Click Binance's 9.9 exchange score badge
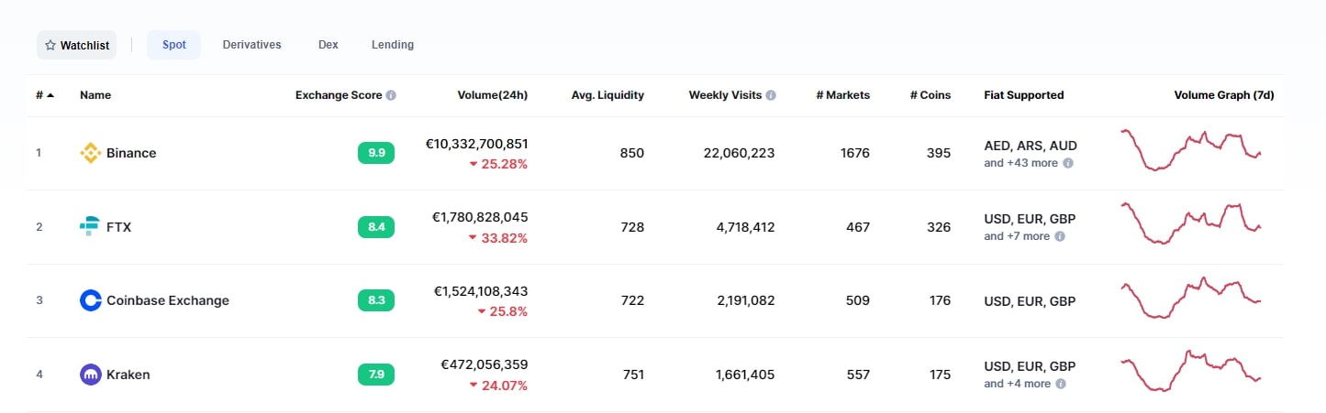The image size is (1326, 413). [375, 153]
